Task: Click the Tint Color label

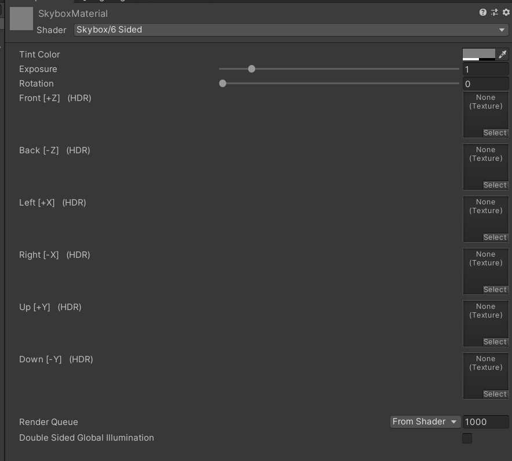Action: pos(39,54)
